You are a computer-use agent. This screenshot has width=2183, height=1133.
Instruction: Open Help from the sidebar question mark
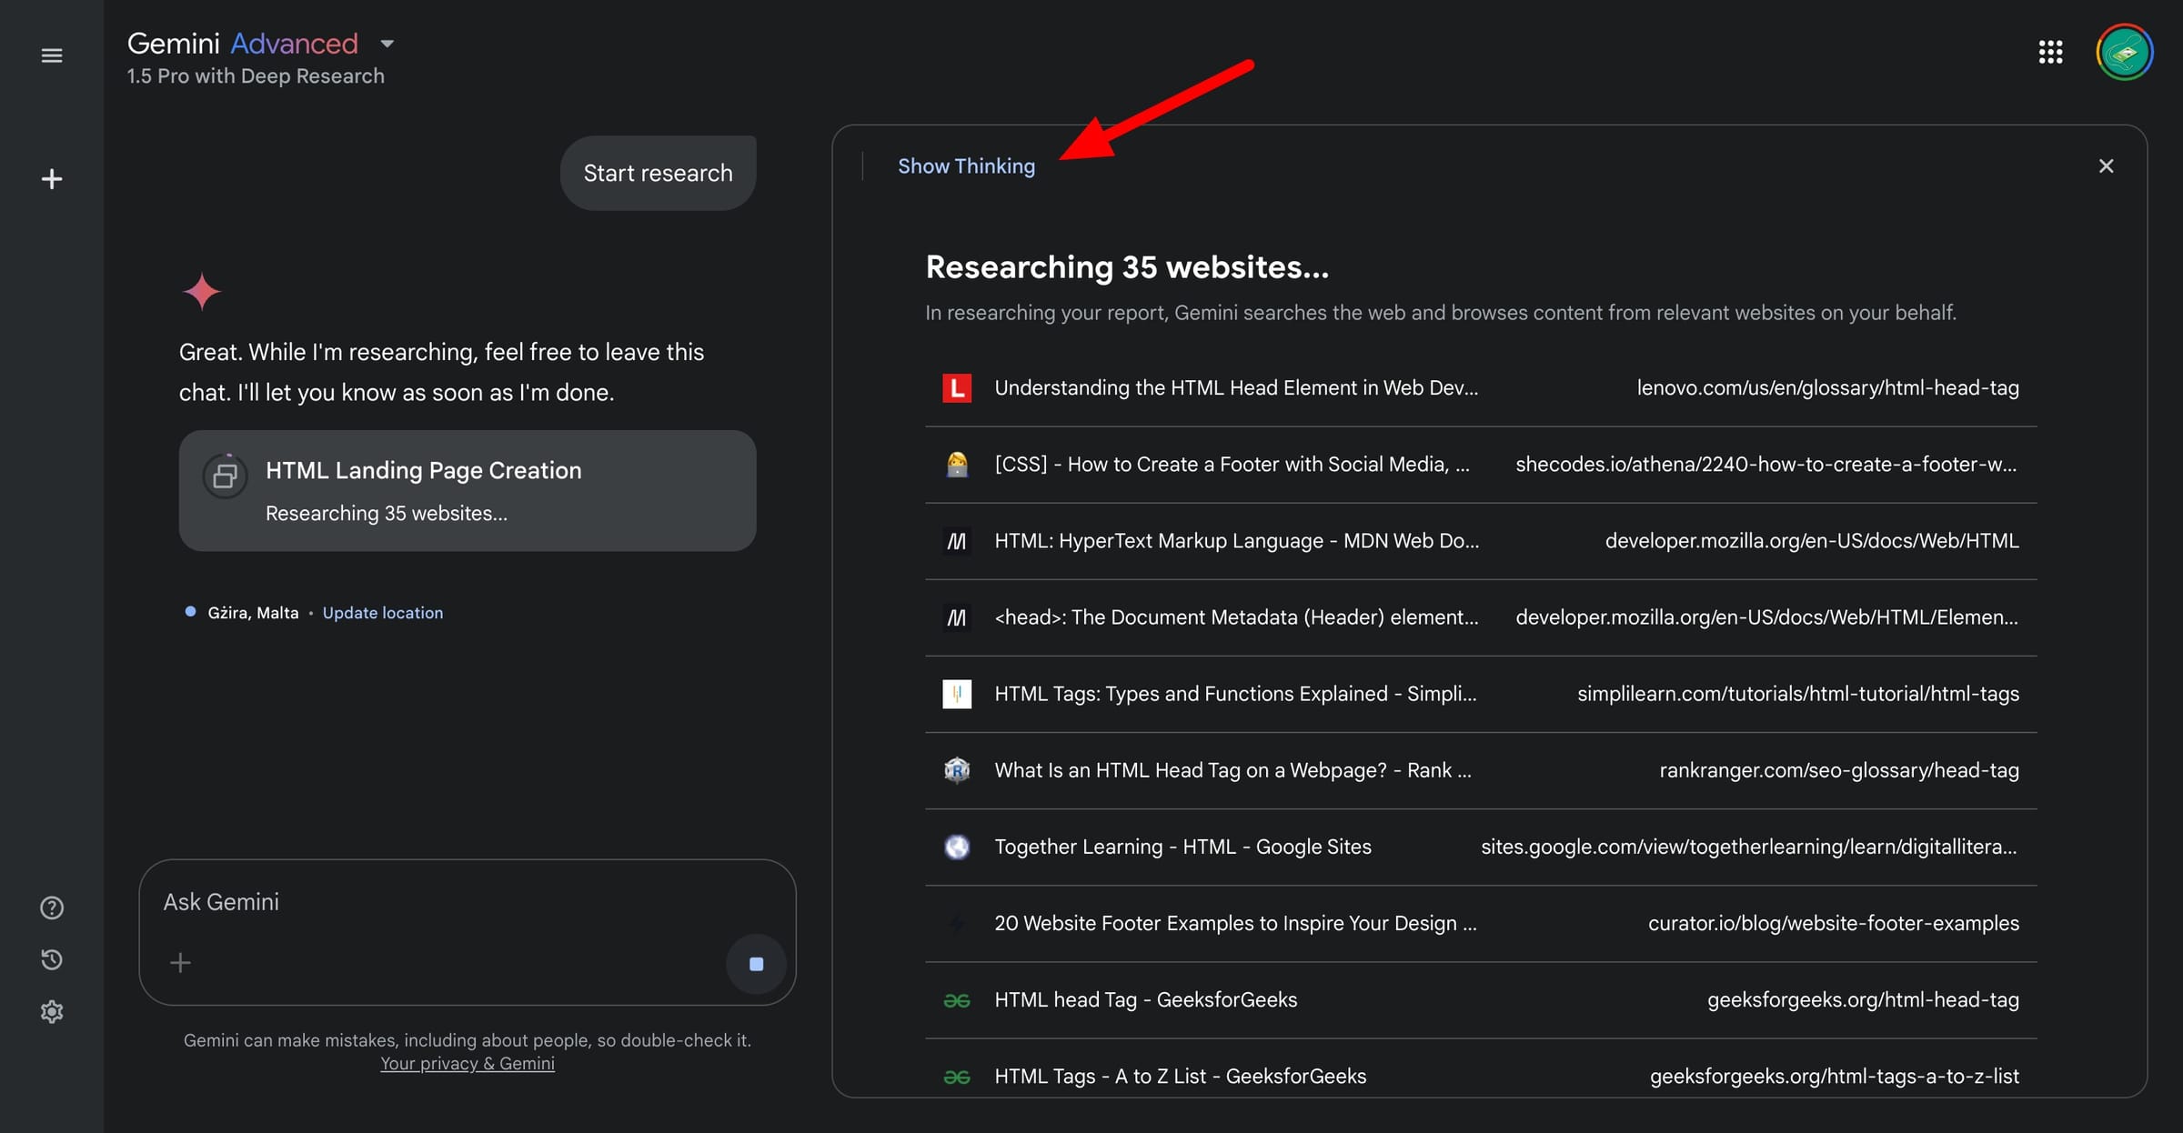[52, 907]
